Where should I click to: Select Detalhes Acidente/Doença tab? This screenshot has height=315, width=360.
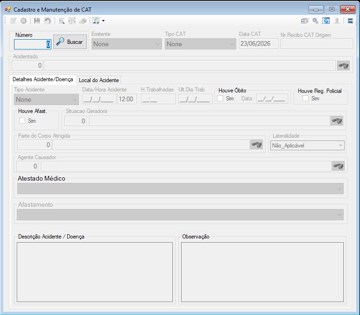click(42, 79)
